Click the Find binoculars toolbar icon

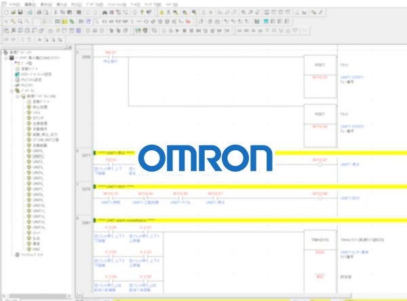click(104, 12)
